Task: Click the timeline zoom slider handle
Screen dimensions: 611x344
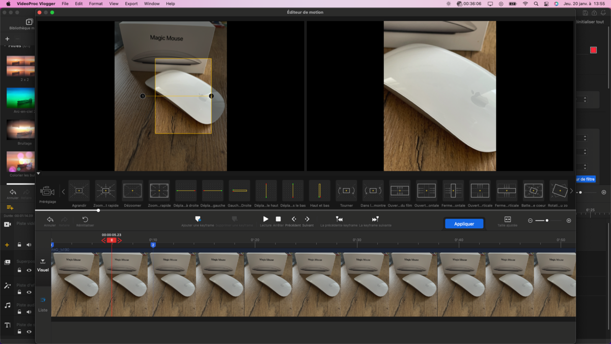Action: click(547, 221)
